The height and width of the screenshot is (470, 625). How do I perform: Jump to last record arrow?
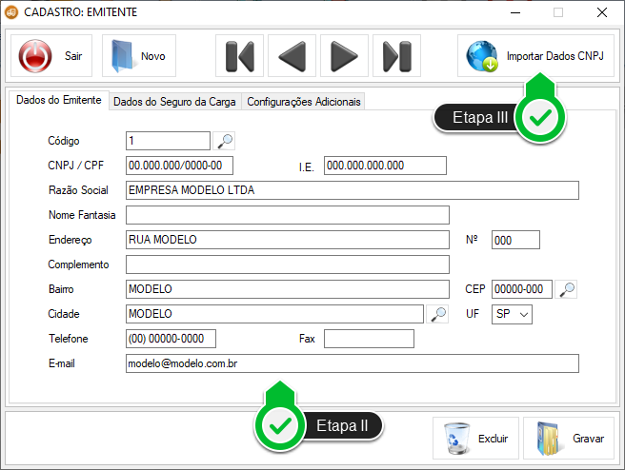tap(396, 56)
